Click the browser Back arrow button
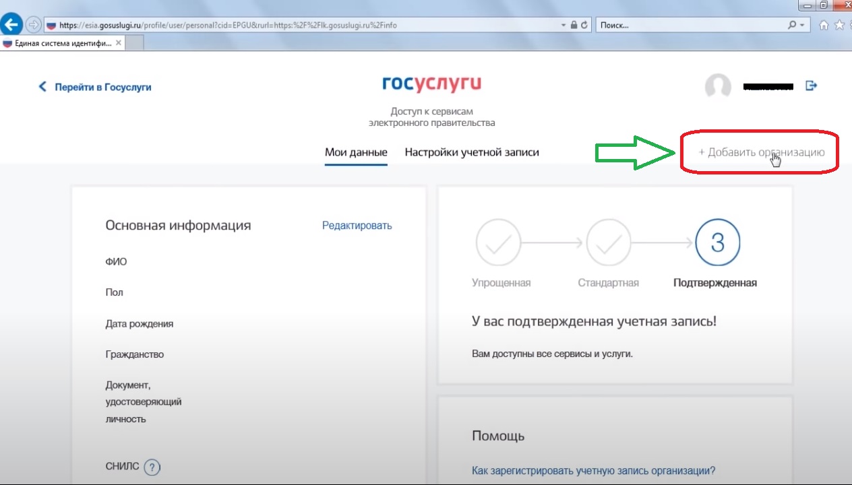This screenshot has width=852, height=485. [x=11, y=25]
